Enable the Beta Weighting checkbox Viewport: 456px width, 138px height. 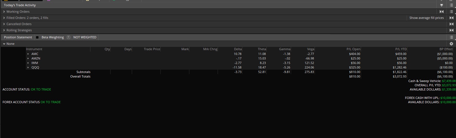pyautogui.click(x=37, y=37)
